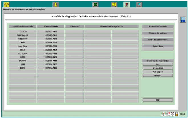The height and width of the screenshot is (118, 188).
Task: Select the DENOX control unit row
Action: click(22, 61)
